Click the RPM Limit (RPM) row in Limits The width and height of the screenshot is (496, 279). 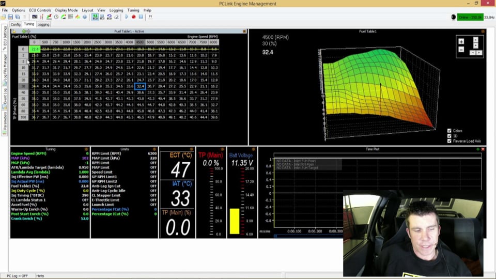pyautogui.click(x=124, y=153)
